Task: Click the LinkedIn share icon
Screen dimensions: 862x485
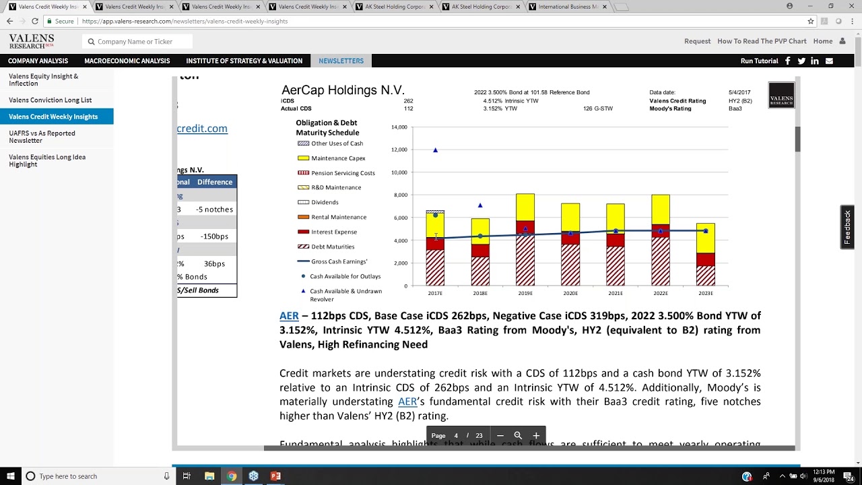Action: [x=815, y=61]
